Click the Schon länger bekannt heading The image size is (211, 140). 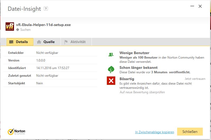[x=139, y=68]
